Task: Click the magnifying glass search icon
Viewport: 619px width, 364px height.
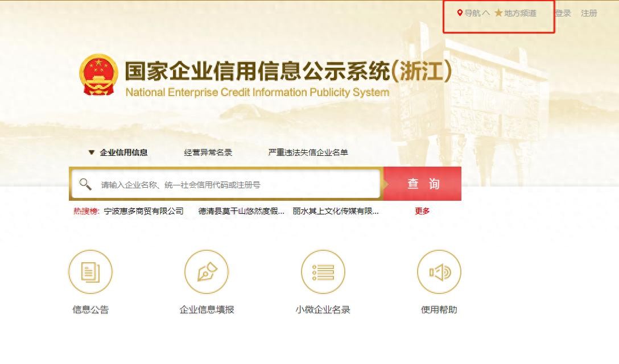Action: 85,184
